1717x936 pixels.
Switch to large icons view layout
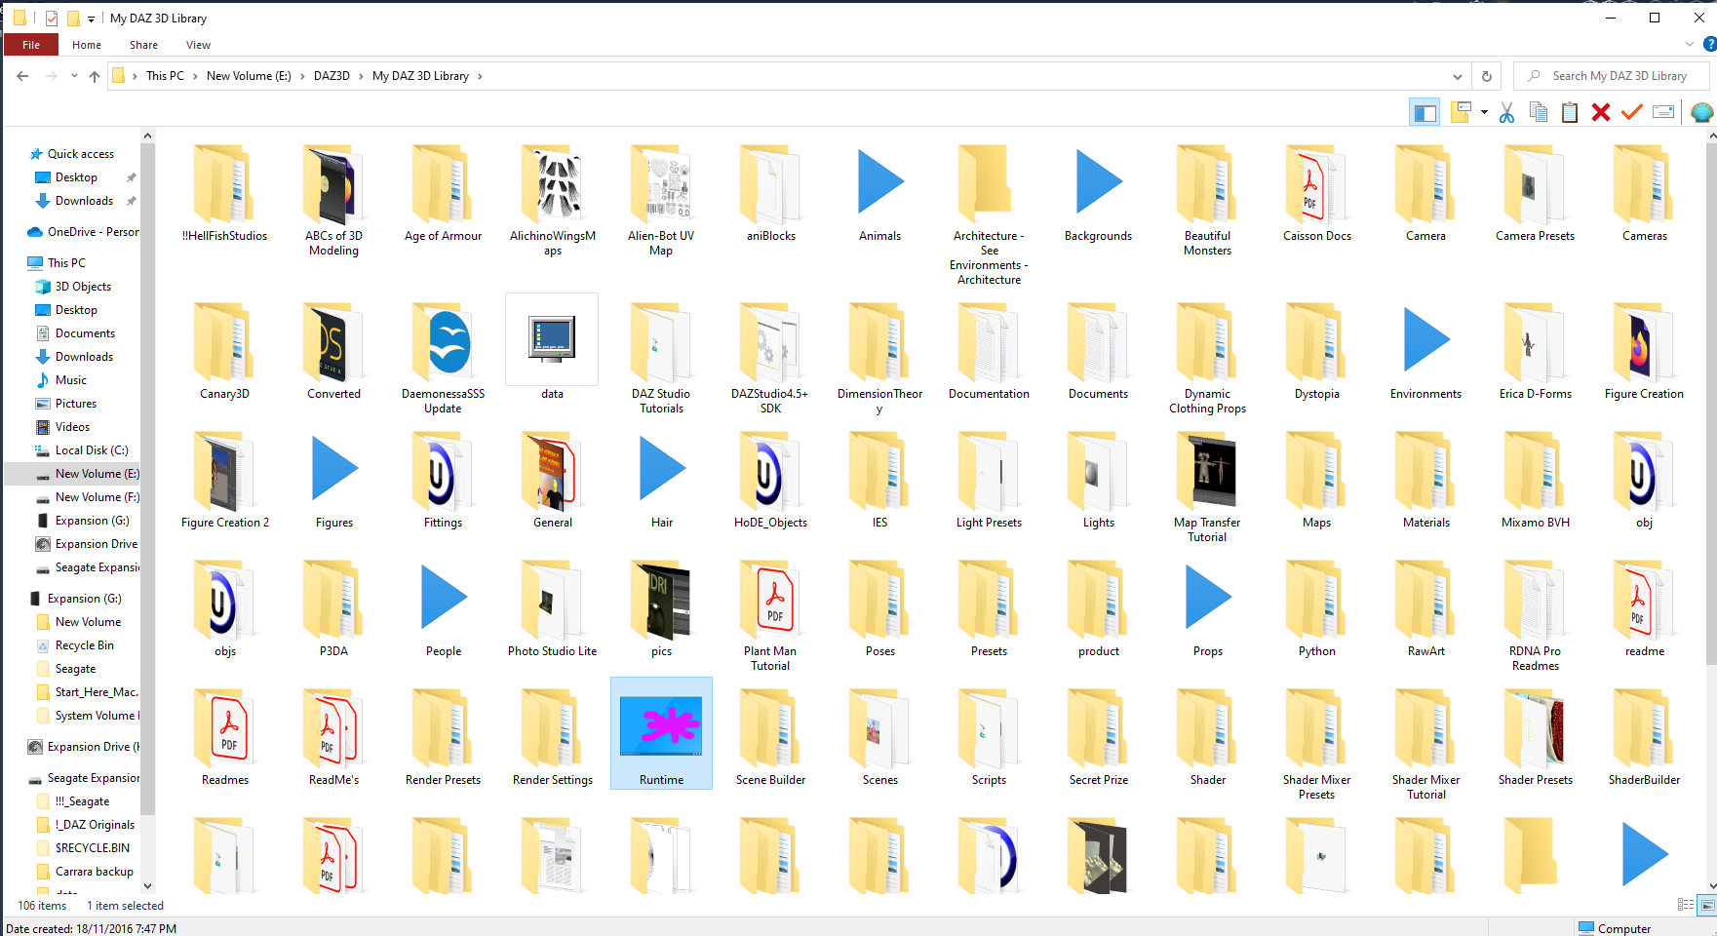(x=1707, y=905)
